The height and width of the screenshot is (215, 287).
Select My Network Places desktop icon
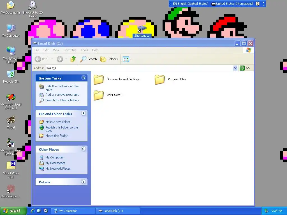pos(11,51)
